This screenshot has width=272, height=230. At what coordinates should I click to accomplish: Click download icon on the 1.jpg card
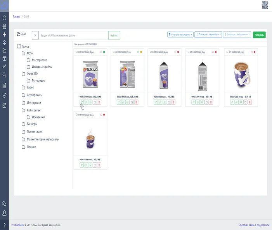click(128, 102)
